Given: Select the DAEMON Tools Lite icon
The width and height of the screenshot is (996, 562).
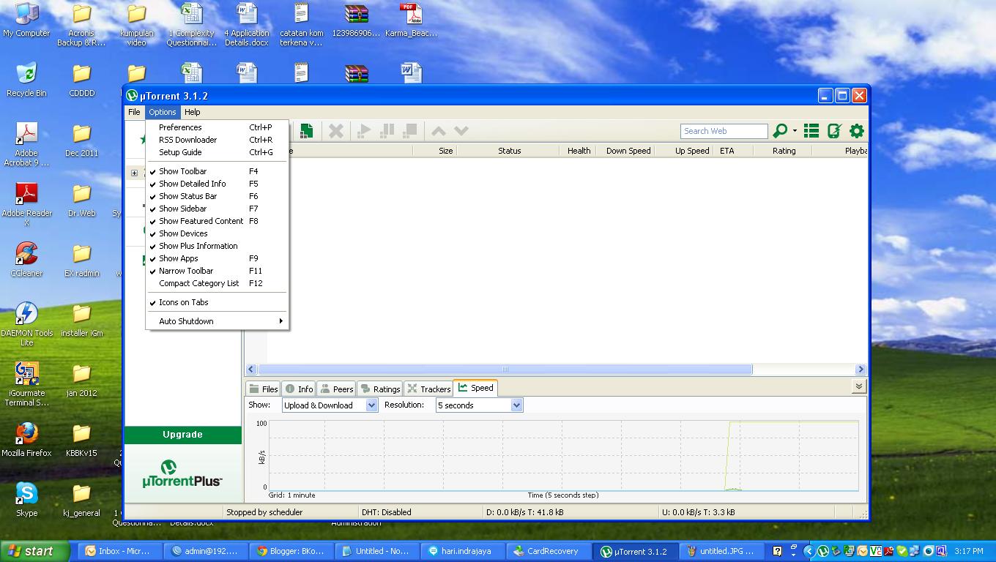Looking at the screenshot, I should click(x=26, y=325).
